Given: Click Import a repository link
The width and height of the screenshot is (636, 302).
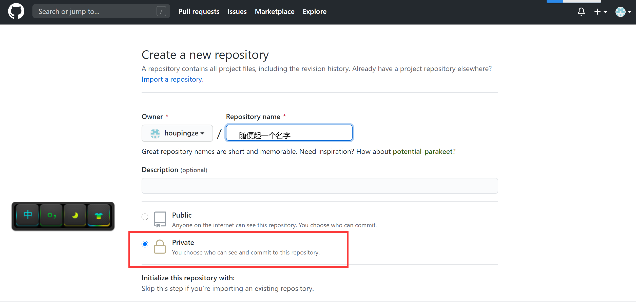Looking at the screenshot, I should tap(172, 79).
